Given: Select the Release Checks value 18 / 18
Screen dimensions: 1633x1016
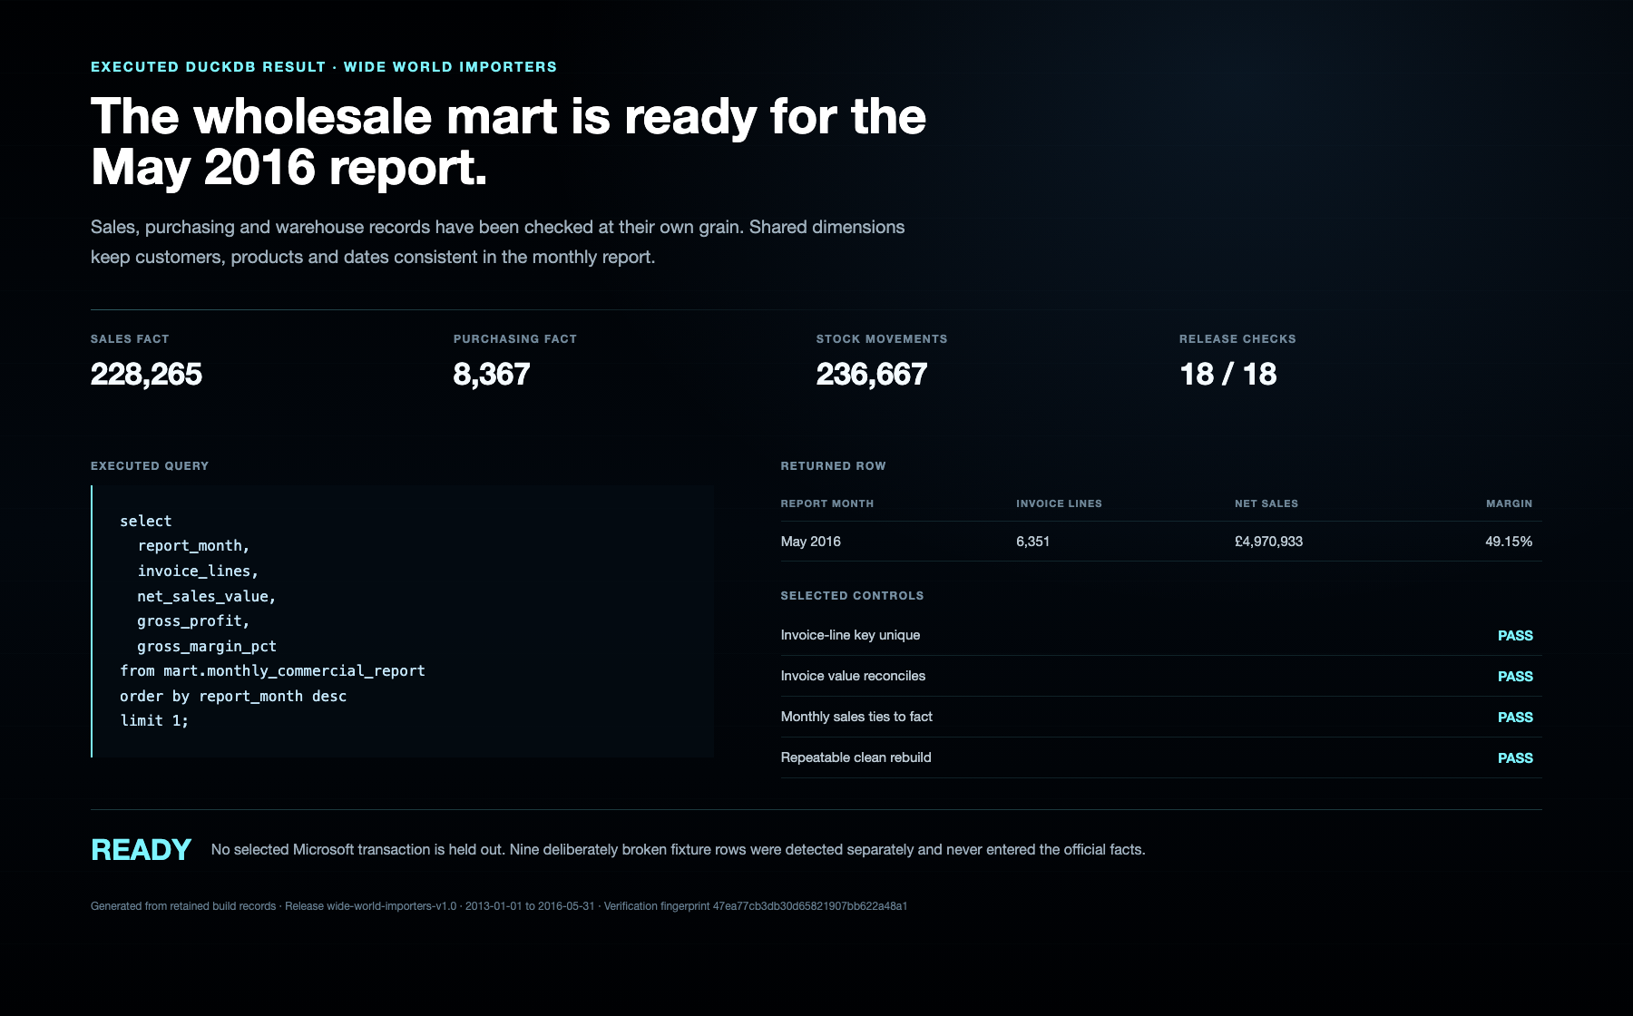Looking at the screenshot, I should pos(1228,374).
